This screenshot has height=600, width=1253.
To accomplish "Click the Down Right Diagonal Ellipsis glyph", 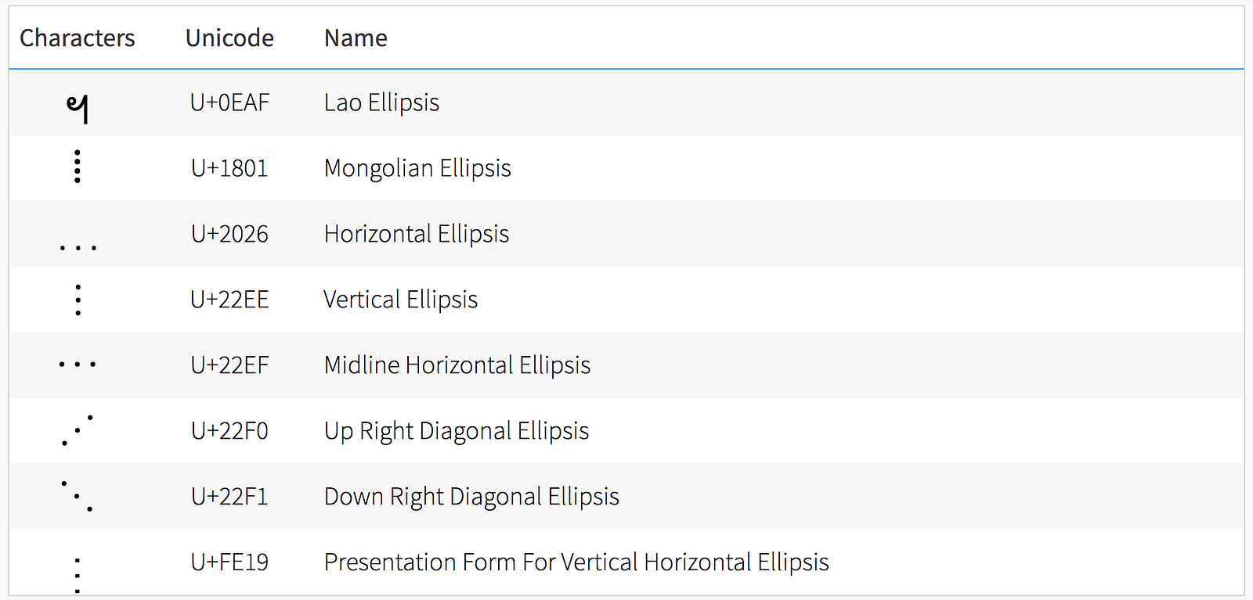I will pos(78,496).
